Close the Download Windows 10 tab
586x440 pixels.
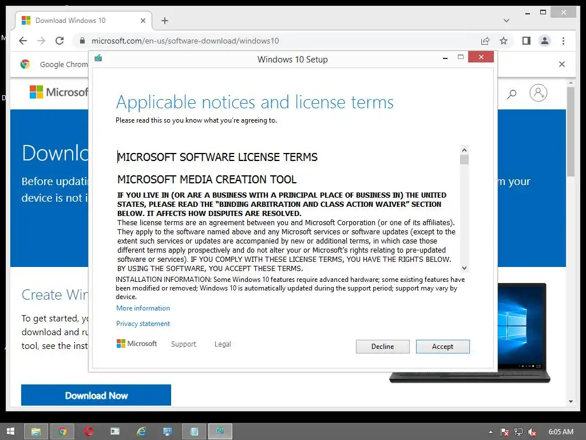(x=142, y=21)
